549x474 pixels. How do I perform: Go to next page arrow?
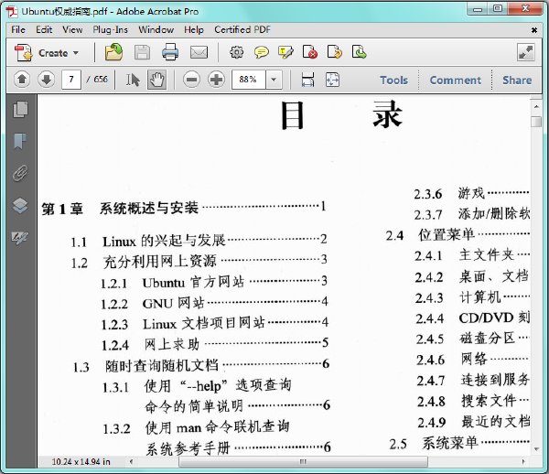(47, 80)
